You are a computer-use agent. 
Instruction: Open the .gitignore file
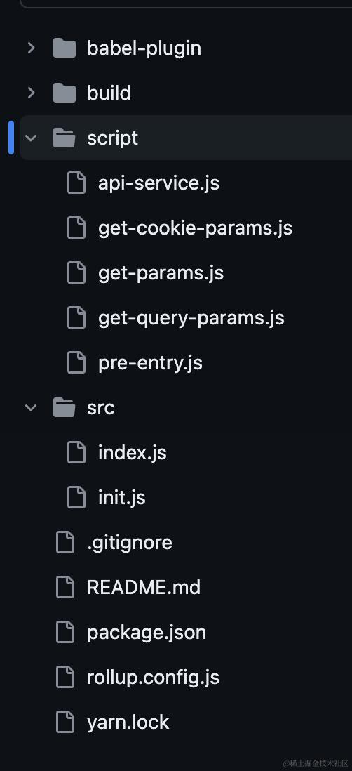(130, 542)
